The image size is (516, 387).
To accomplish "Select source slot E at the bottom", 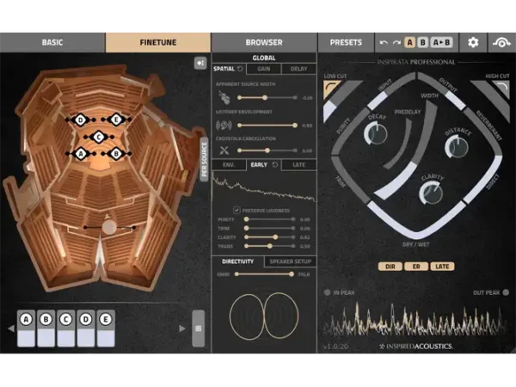I will pyautogui.click(x=106, y=329).
